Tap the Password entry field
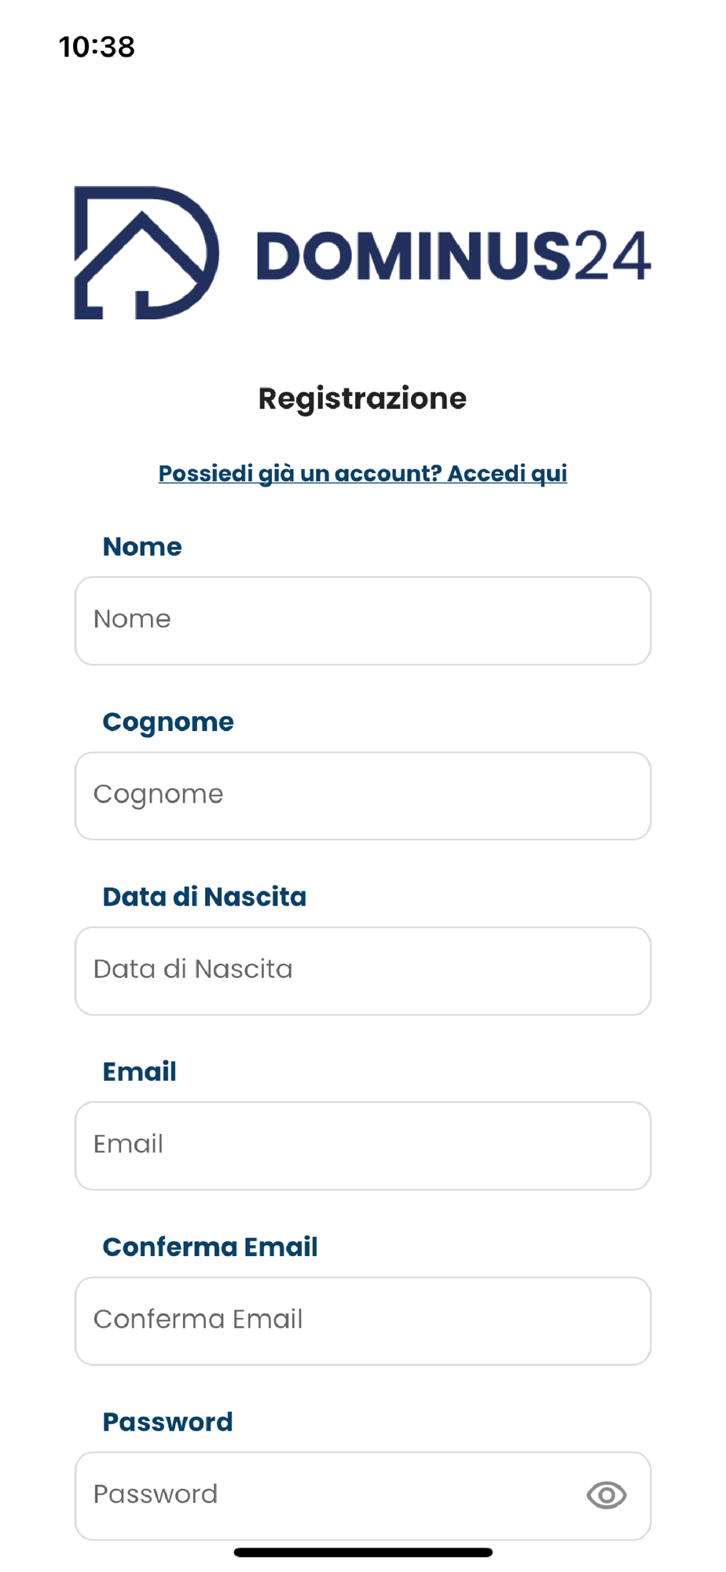 pos(330,1496)
